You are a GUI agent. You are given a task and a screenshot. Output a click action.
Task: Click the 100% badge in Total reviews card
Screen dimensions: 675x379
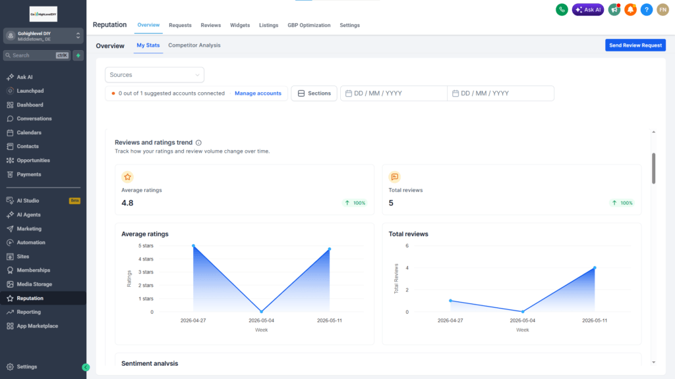(x=622, y=203)
